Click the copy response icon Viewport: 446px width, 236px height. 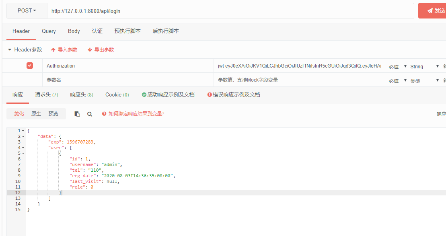coord(77,114)
